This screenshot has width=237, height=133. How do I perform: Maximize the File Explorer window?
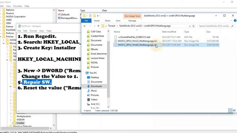point(224,16)
